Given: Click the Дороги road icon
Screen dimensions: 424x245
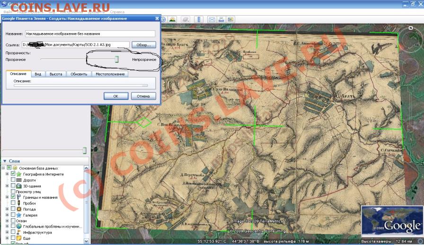Looking at the screenshot, I should point(19,180).
